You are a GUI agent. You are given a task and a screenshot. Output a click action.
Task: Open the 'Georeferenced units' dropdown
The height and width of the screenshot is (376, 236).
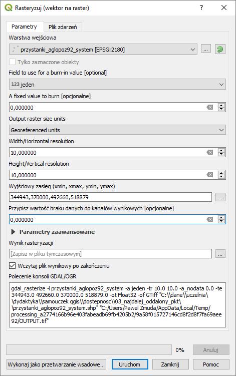(117, 130)
